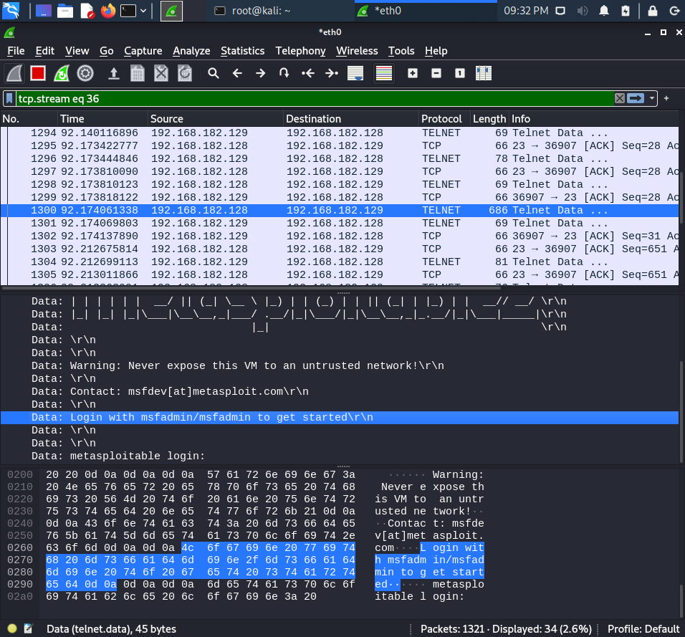Toggle auto-scroll to last packet during capture
685x637 pixels.
click(355, 73)
